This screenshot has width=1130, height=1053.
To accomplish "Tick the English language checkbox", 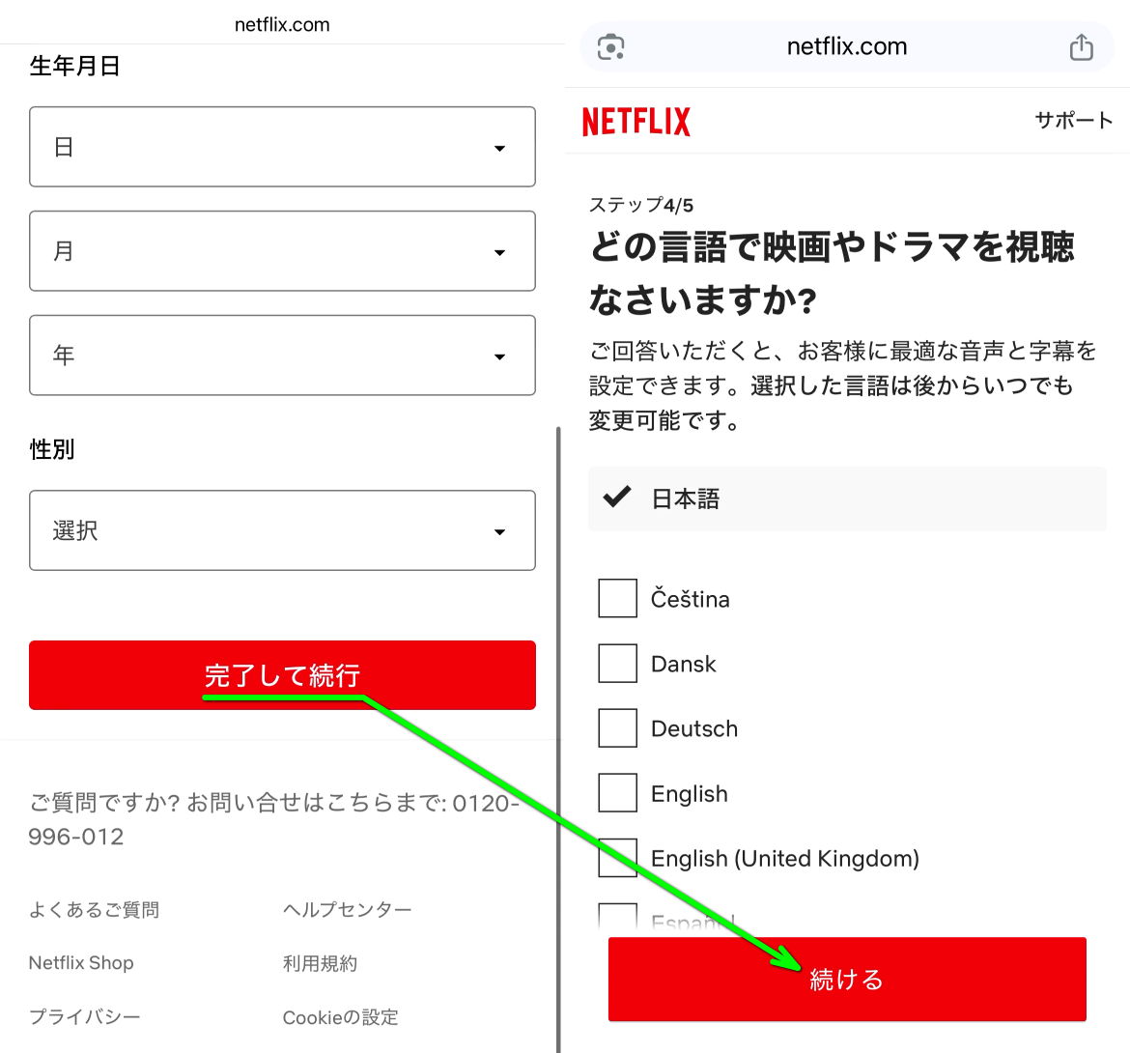I will [x=618, y=793].
